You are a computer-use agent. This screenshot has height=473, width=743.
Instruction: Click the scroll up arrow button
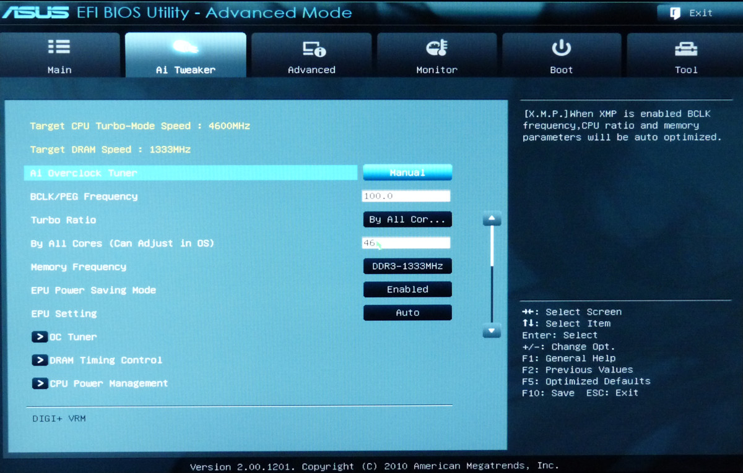(x=492, y=219)
